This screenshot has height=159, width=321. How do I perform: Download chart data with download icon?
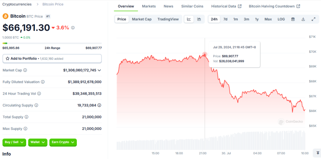(303, 19)
